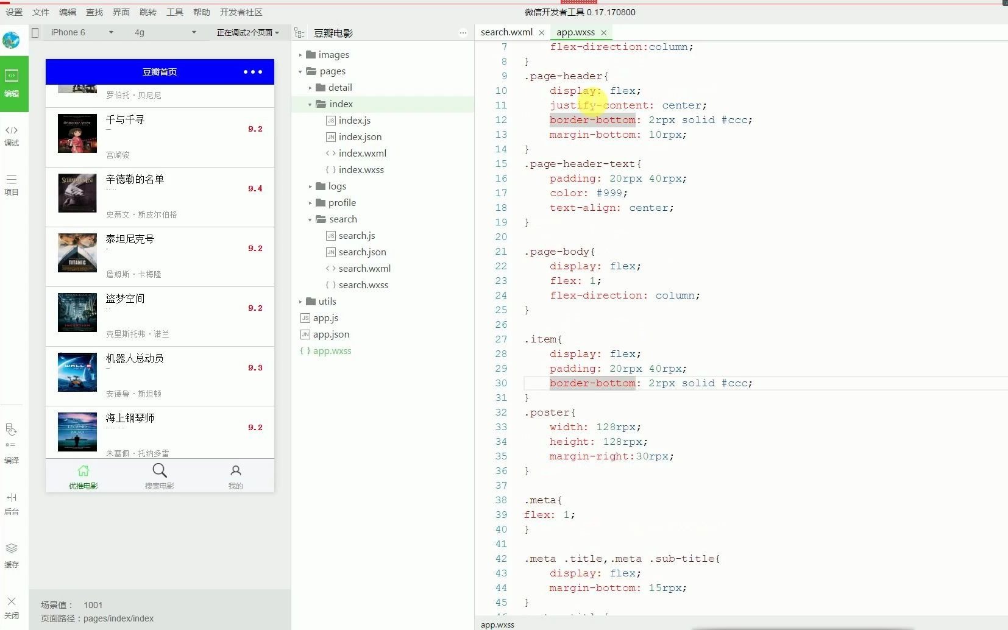
Task: Open index.json in file tree
Action: click(360, 137)
